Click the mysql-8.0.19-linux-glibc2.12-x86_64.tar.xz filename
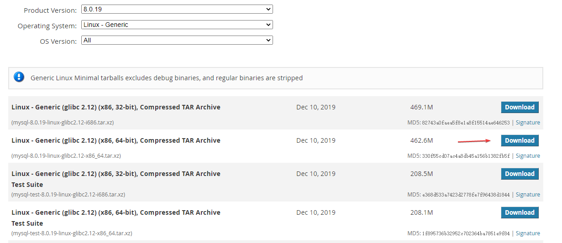Viewport: 562px width, 243px height. [66, 156]
